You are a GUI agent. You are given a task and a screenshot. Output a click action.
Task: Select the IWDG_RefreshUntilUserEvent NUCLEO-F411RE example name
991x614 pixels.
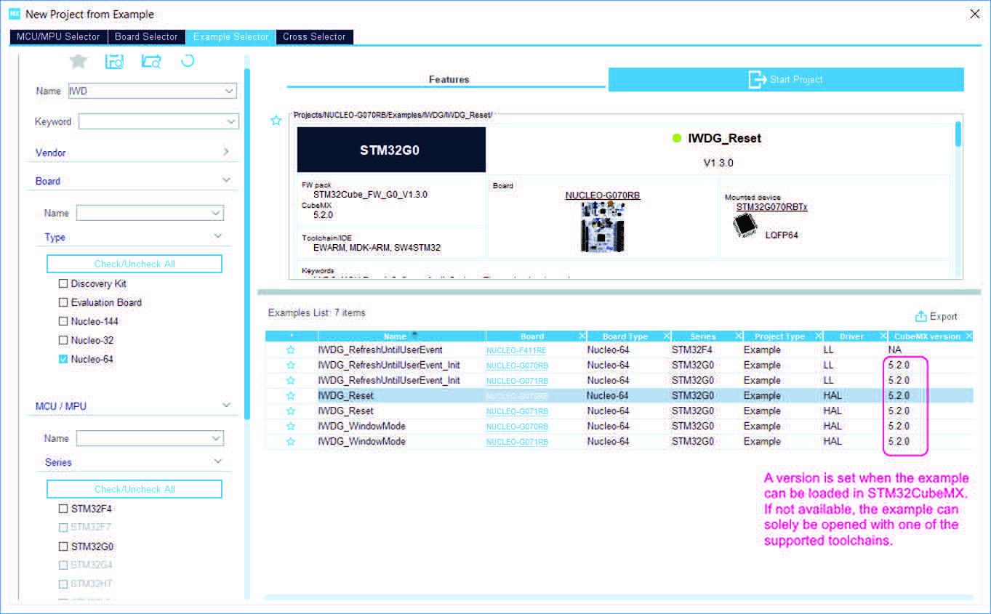point(380,350)
